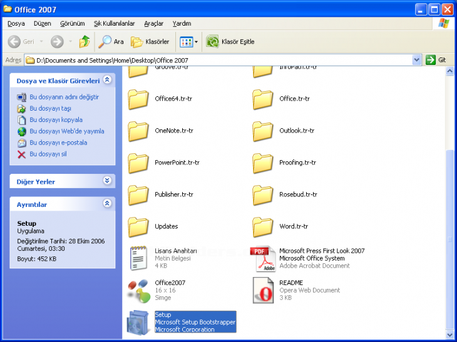Image resolution: width=457 pixels, height=342 pixels.
Task: Click the vertical scrollbar thumb
Action: [449, 239]
